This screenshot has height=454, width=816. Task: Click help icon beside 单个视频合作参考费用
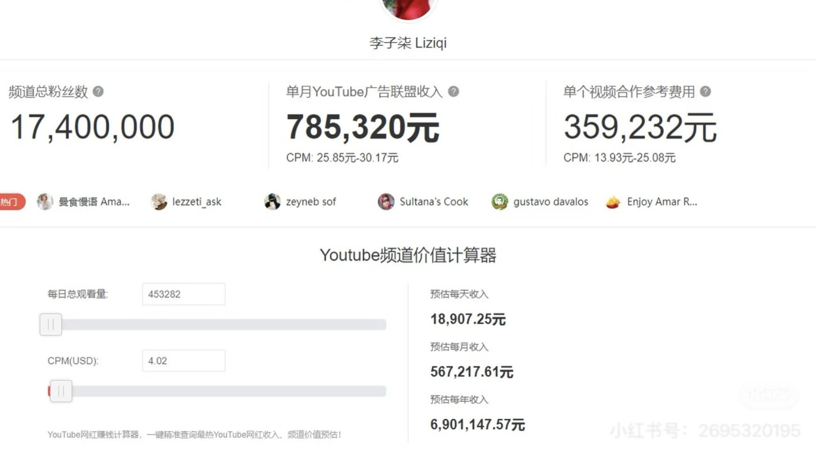(705, 91)
